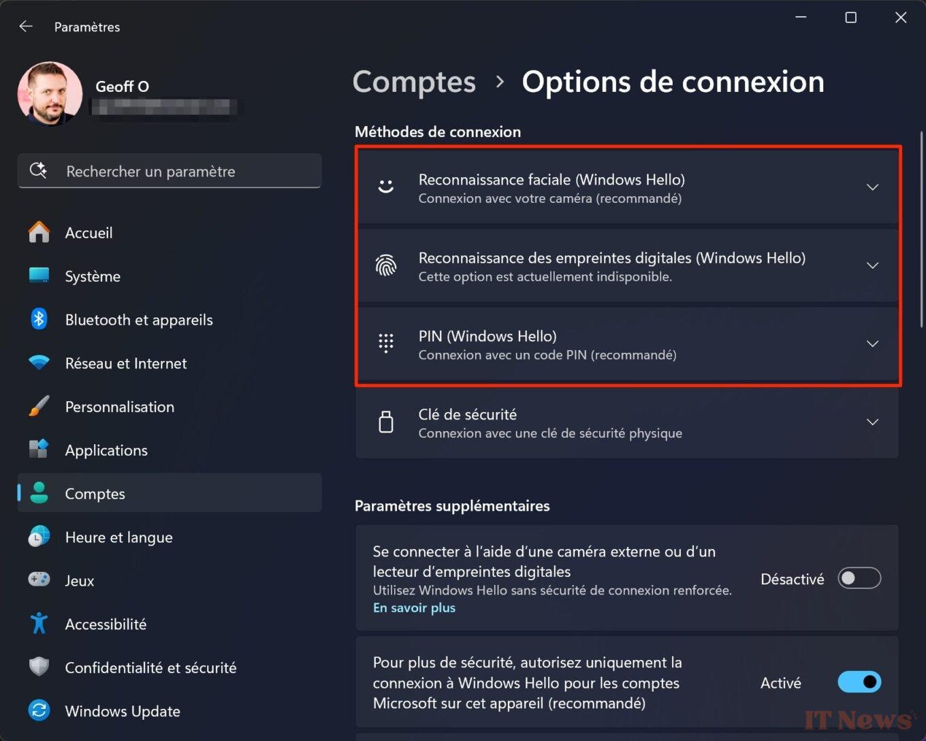Click the Accessibilité figure icon
Viewport: 926px width, 741px height.
coord(39,623)
